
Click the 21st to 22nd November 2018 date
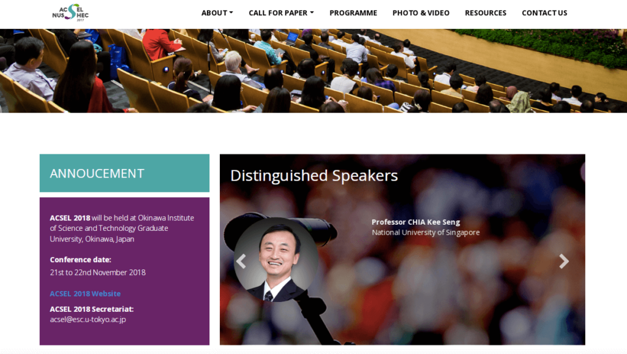[x=97, y=272]
